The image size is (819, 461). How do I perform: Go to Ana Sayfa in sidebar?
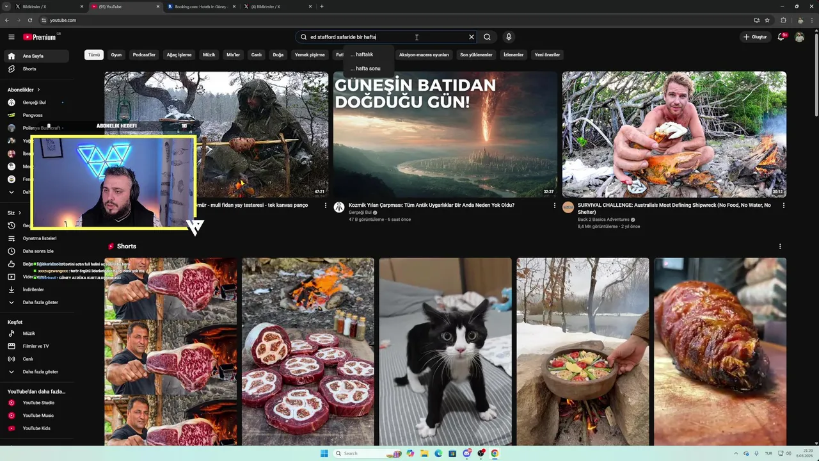coord(37,56)
